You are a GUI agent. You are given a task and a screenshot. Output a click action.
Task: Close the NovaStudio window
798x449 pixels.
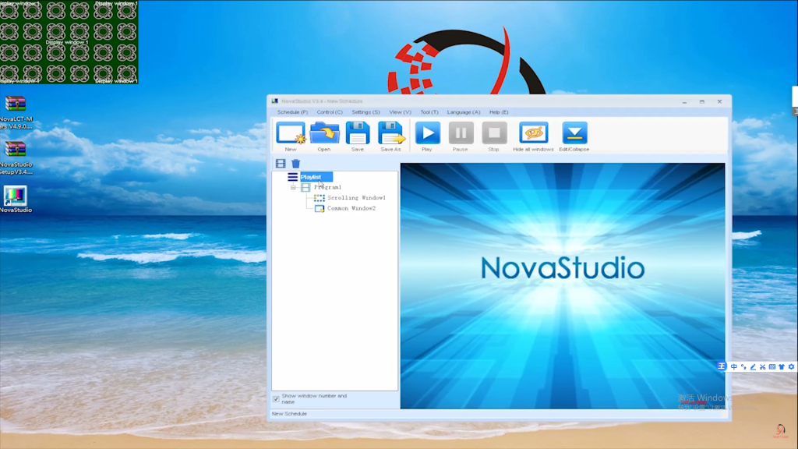click(719, 102)
